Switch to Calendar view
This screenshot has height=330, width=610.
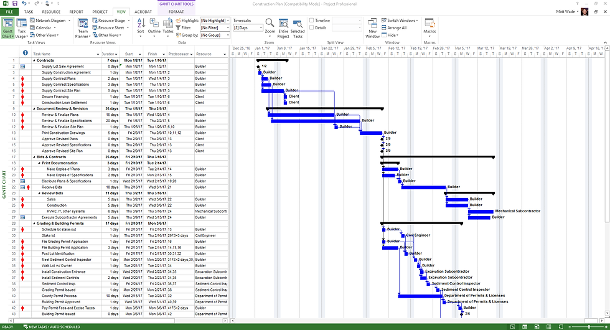click(x=43, y=27)
